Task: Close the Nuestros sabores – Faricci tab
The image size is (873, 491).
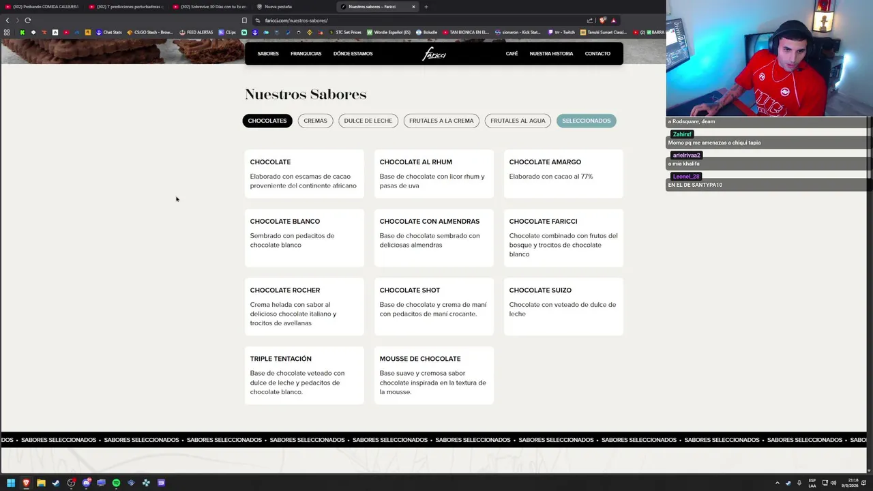Action: pyautogui.click(x=413, y=7)
